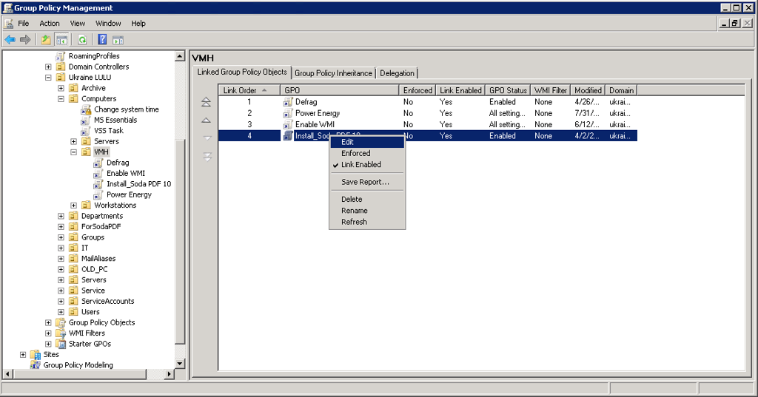
Task: Click the Up one level folder icon
Action: 46,40
